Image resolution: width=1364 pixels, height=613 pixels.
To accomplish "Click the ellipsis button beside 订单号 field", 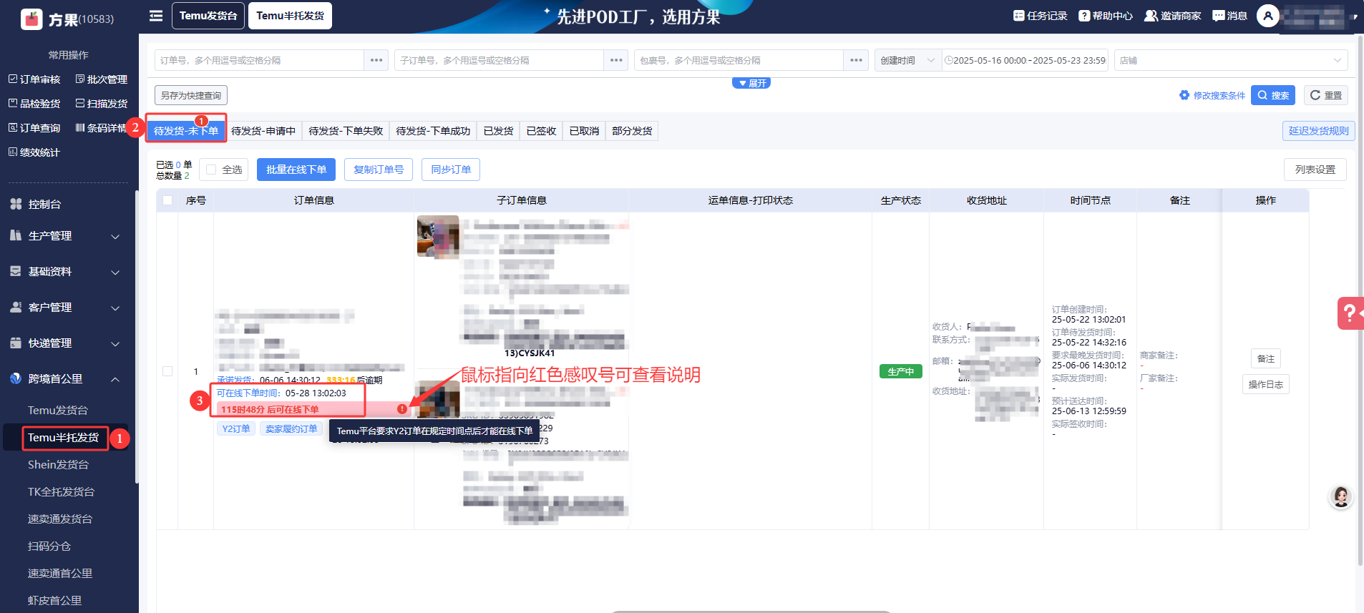I will point(376,60).
